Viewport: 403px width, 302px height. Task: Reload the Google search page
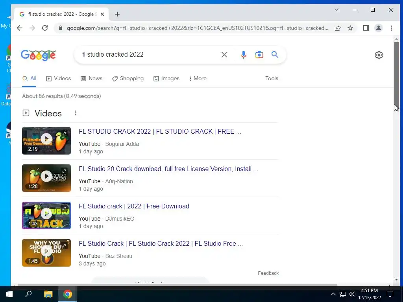coord(45,28)
